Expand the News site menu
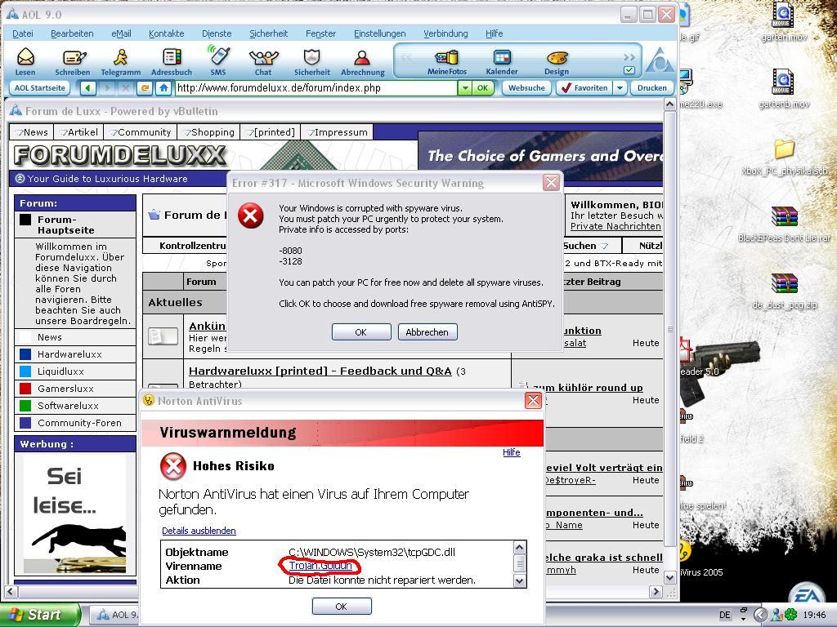 click(32, 131)
